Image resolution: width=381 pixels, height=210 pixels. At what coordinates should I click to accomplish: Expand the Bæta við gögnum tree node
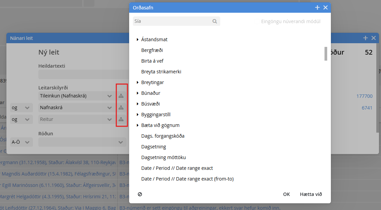(138, 125)
